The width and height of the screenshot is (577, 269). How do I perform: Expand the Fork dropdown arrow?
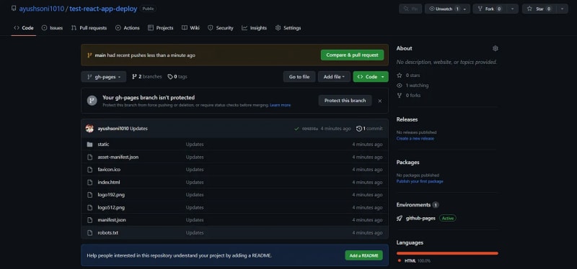512,9
